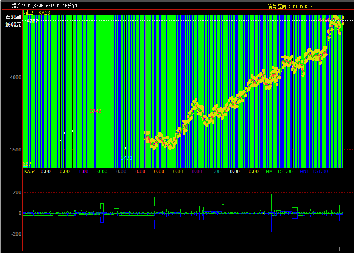
Task: Click the red 3742 price marker
Action: pyautogui.click(x=95, y=111)
